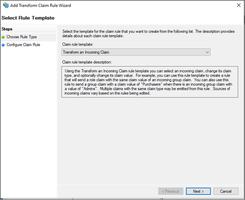Click the dropdown arrow of the template list
The image size is (245, 200).
pos(207,52)
